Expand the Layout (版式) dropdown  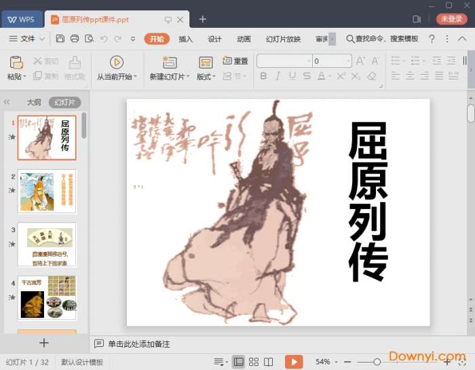(x=206, y=77)
